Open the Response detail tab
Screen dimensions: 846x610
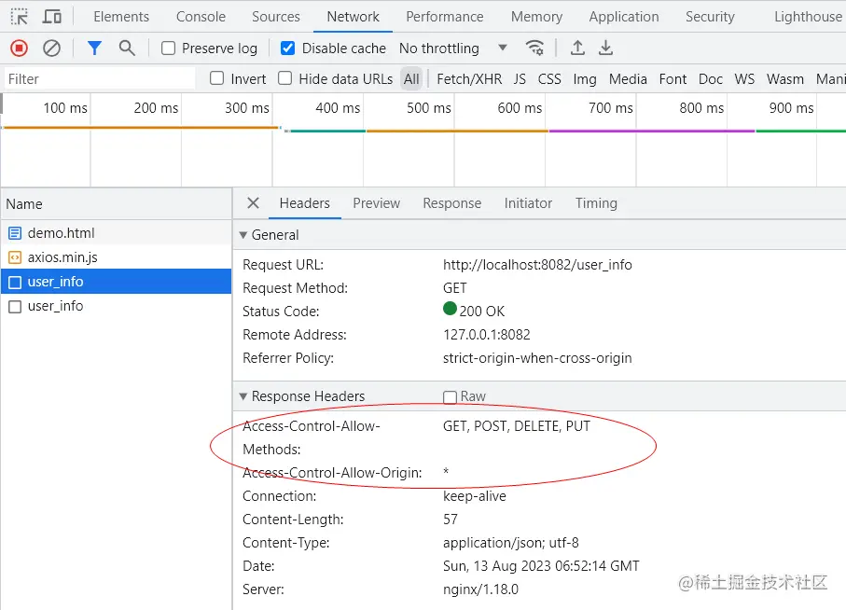coord(452,203)
